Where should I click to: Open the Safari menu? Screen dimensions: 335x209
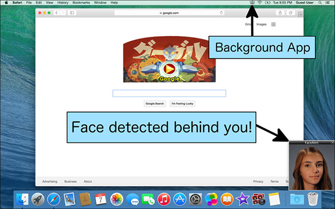point(17,3)
